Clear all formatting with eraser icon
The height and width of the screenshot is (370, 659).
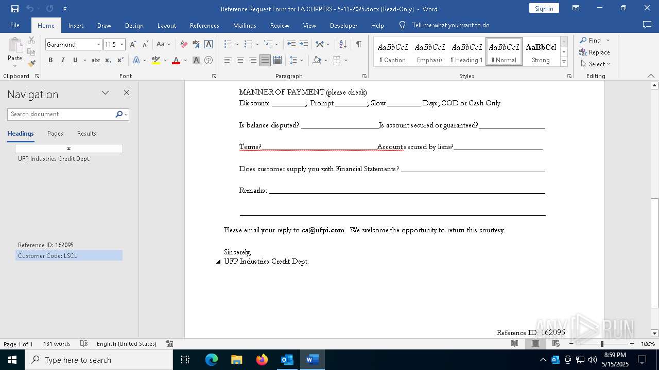pos(184,45)
